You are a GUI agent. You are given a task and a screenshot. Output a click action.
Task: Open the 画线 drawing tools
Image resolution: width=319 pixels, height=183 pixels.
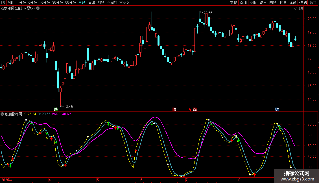coord(273,3)
